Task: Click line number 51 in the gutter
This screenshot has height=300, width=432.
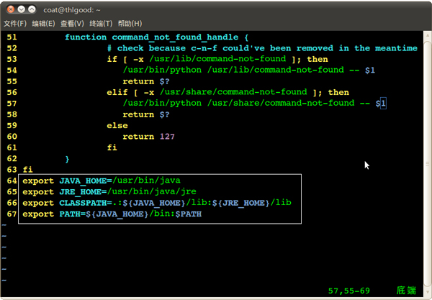Action: point(12,37)
